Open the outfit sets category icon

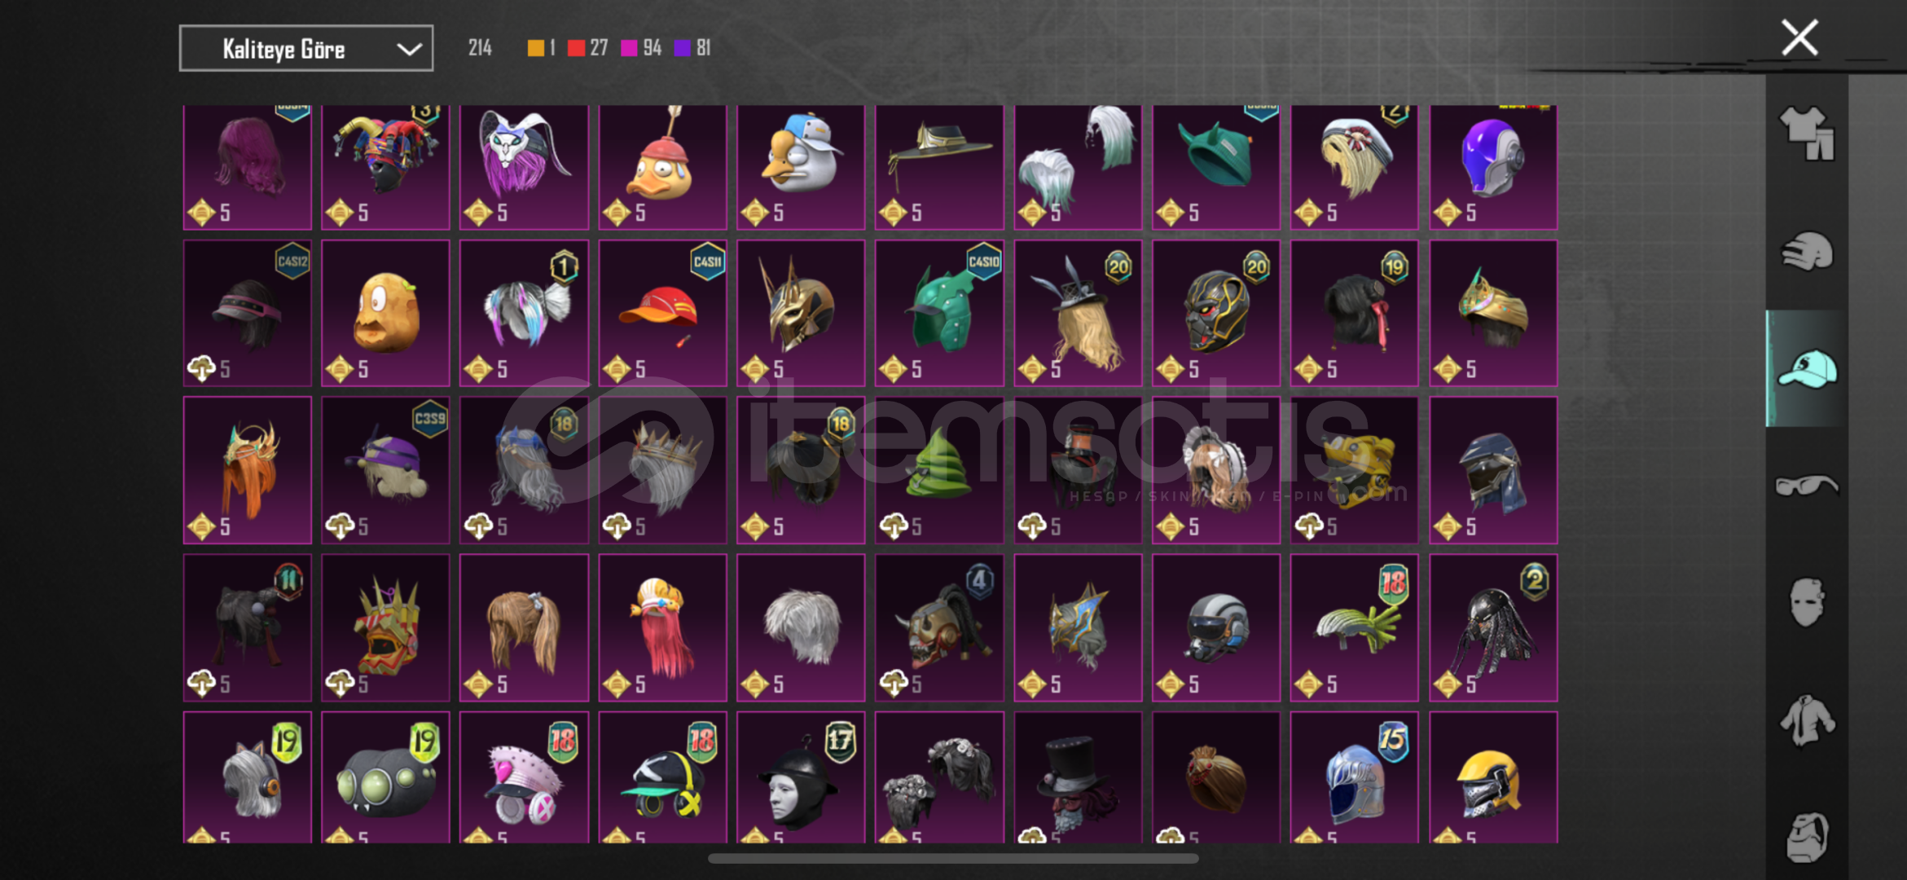(x=1806, y=134)
